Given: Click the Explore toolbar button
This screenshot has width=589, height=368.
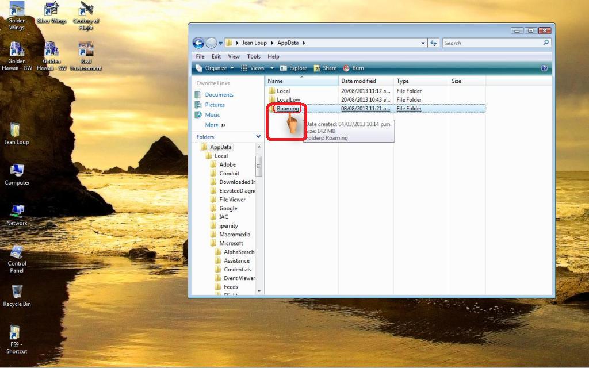Looking at the screenshot, I should pyautogui.click(x=293, y=68).
